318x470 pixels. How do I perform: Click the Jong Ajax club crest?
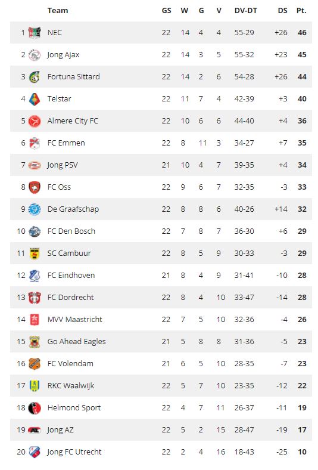35,54
